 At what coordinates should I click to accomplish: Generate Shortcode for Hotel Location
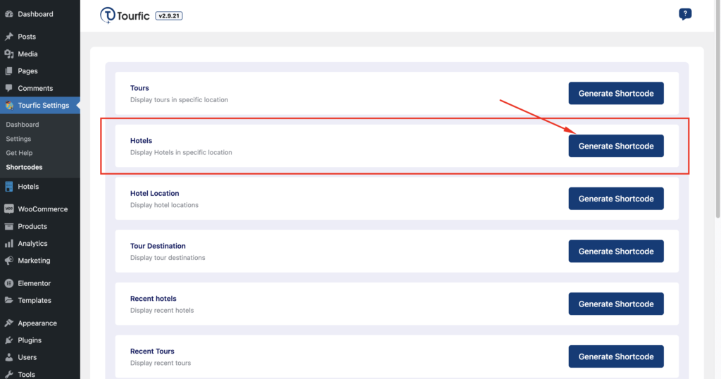[x=615, y=199]
